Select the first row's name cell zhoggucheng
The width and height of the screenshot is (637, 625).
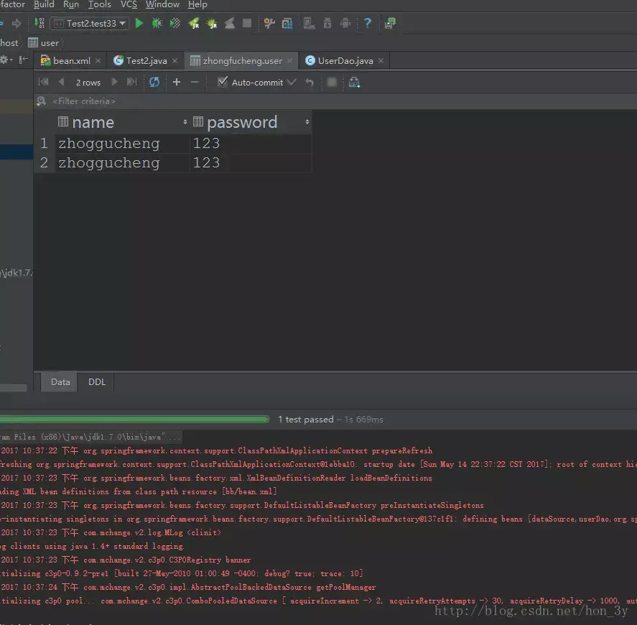(x=109, y=144)
